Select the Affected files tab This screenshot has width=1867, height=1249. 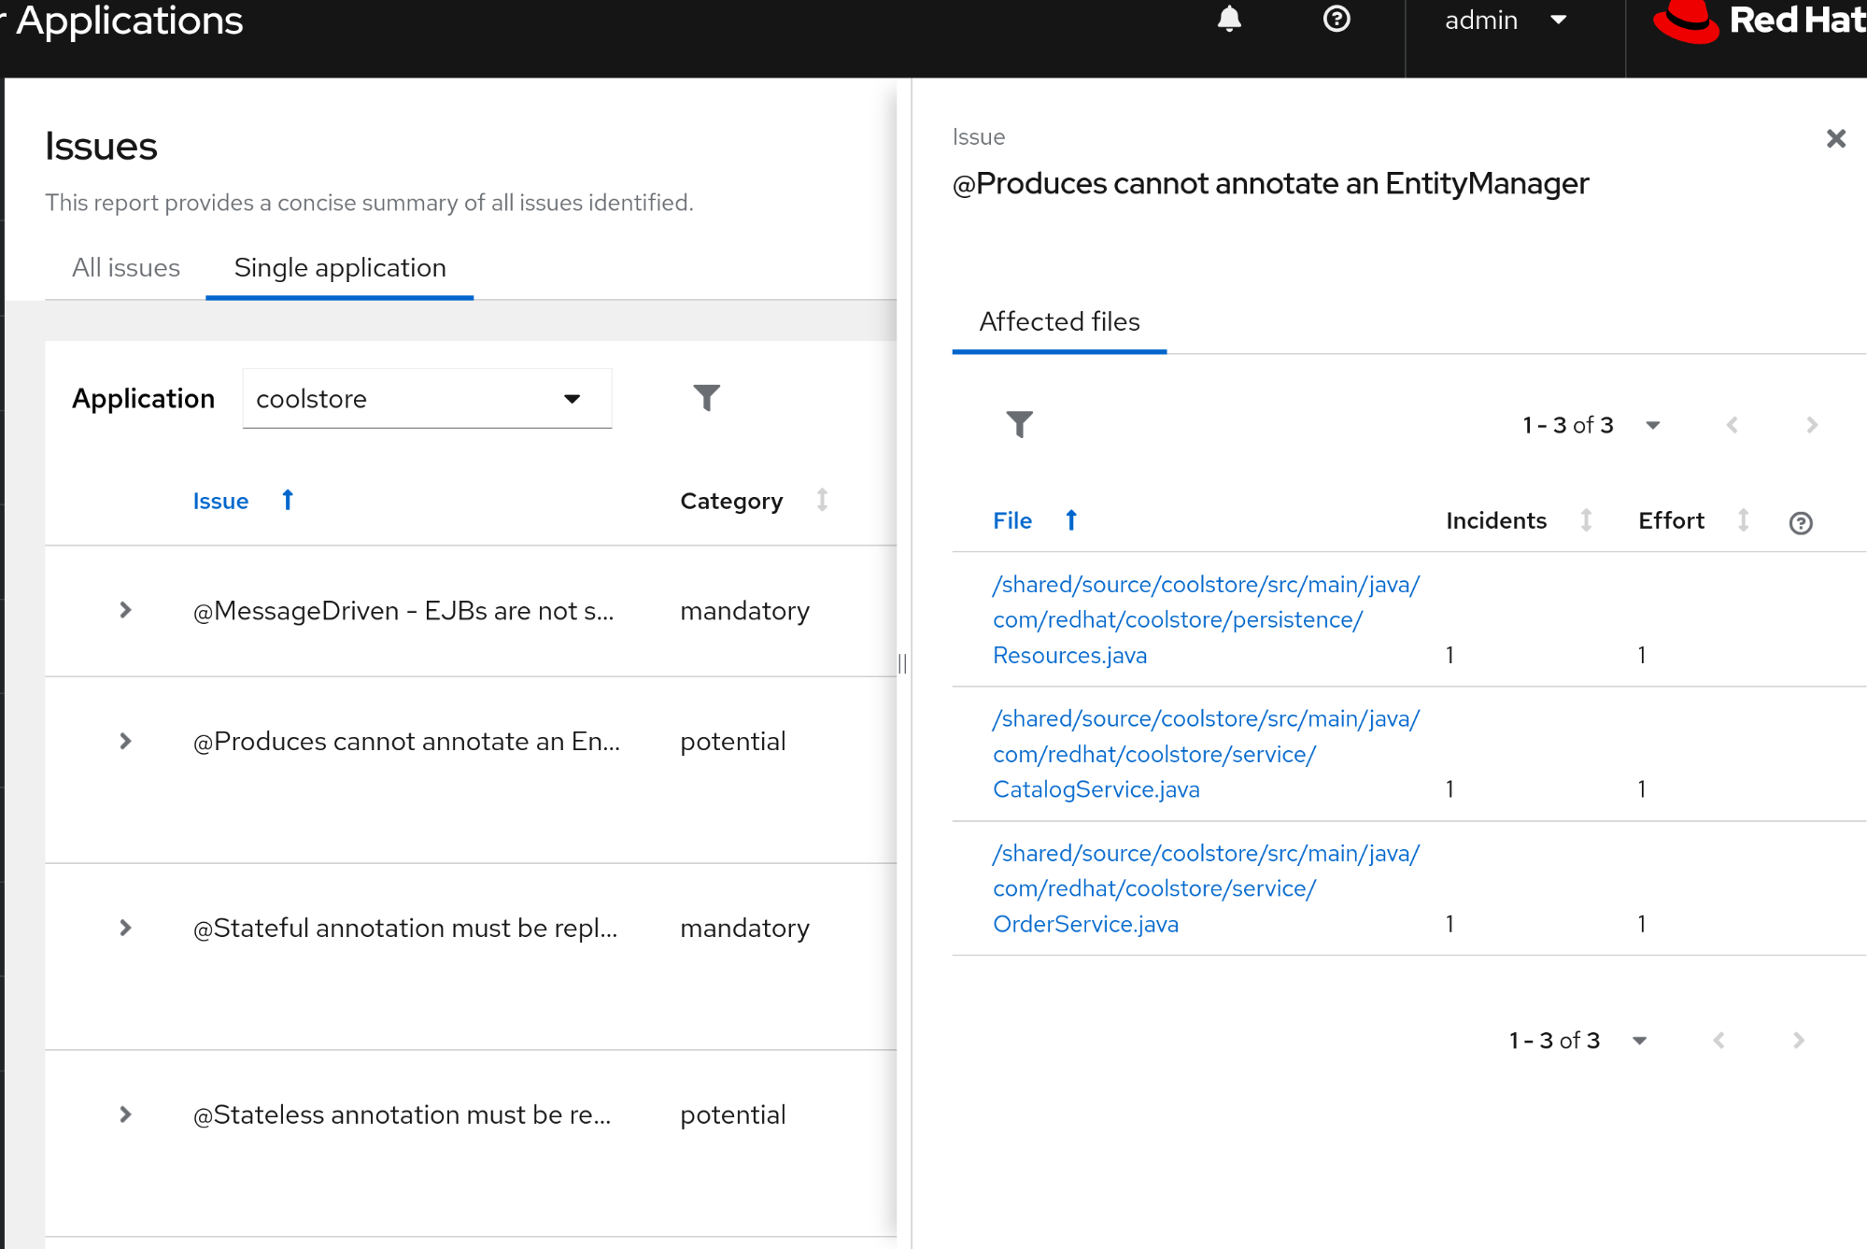(1059, 322)
